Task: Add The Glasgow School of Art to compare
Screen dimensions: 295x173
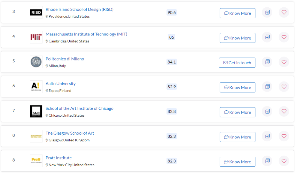Action: 267,136
